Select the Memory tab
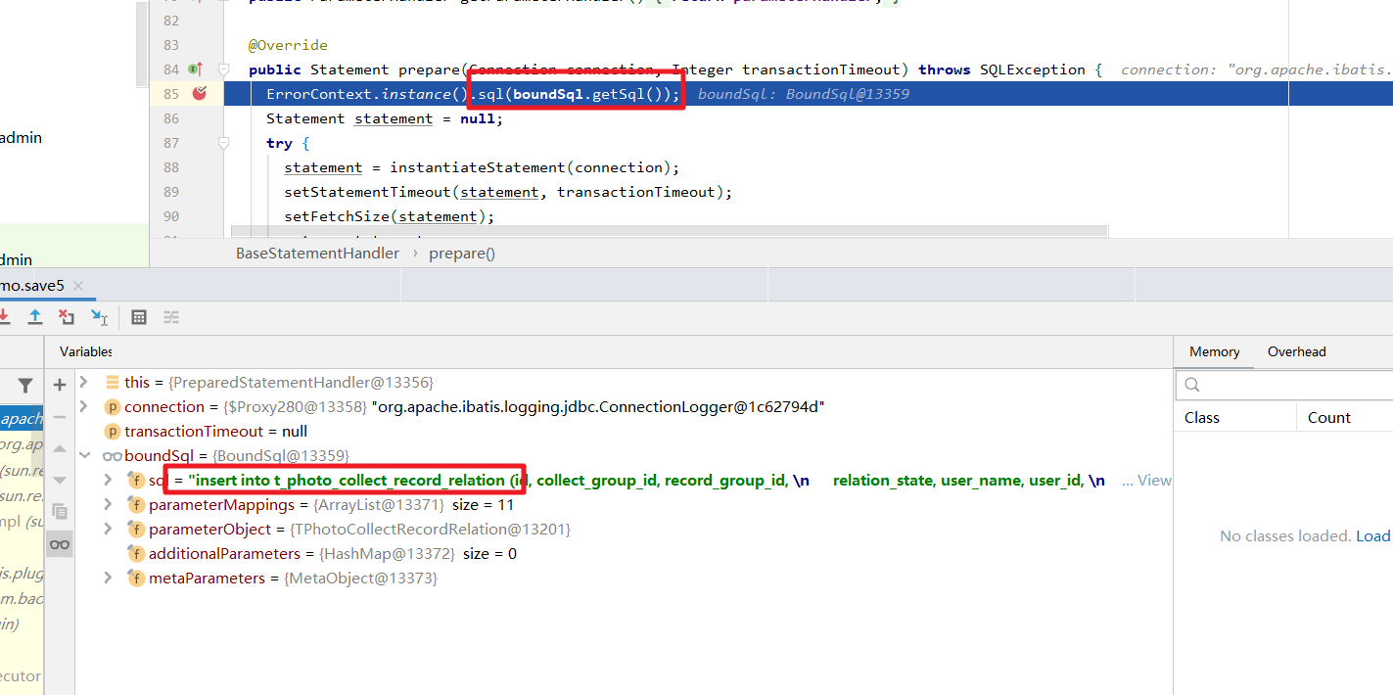The width and height of the screenshot is (1393, 695). (1214, 351)
